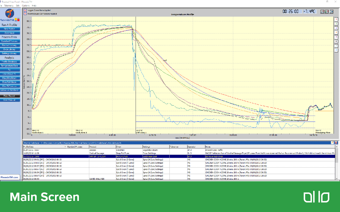Image resolution: width=340 pixels, height=212 pixels.
Task: Uncheck Thermocouple Corrections Applied
Action: [25, 13]
